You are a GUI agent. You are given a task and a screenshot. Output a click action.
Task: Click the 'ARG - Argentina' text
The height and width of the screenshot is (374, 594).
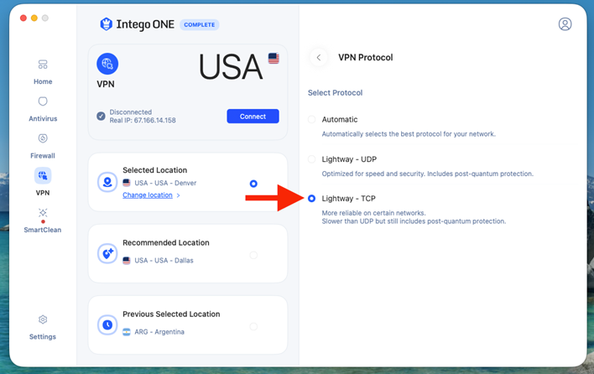(159, 332)
